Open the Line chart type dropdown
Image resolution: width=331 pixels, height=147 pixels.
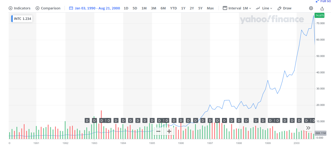(264, 8)
